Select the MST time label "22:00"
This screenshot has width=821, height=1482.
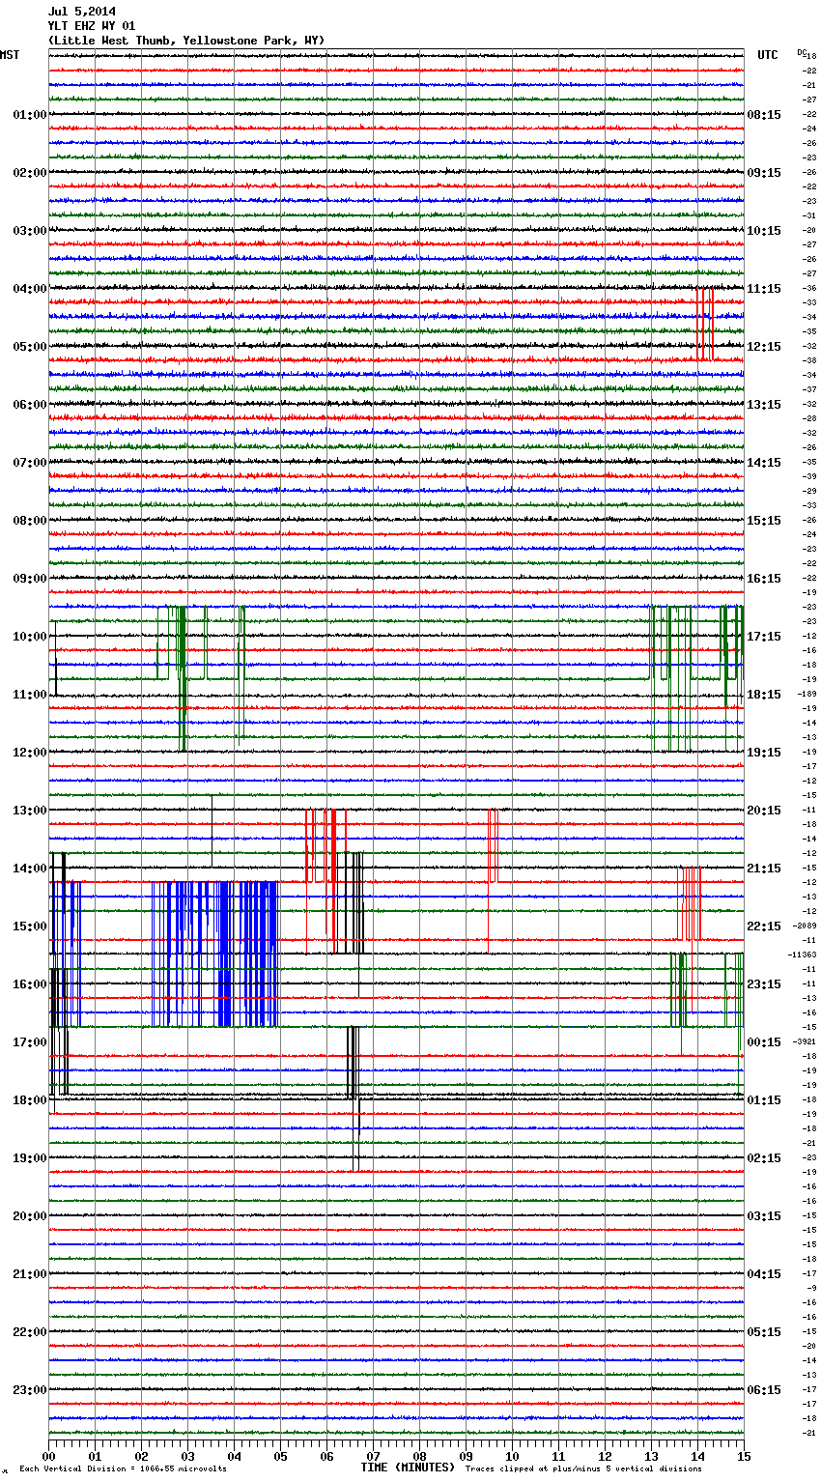(30, 1332)
